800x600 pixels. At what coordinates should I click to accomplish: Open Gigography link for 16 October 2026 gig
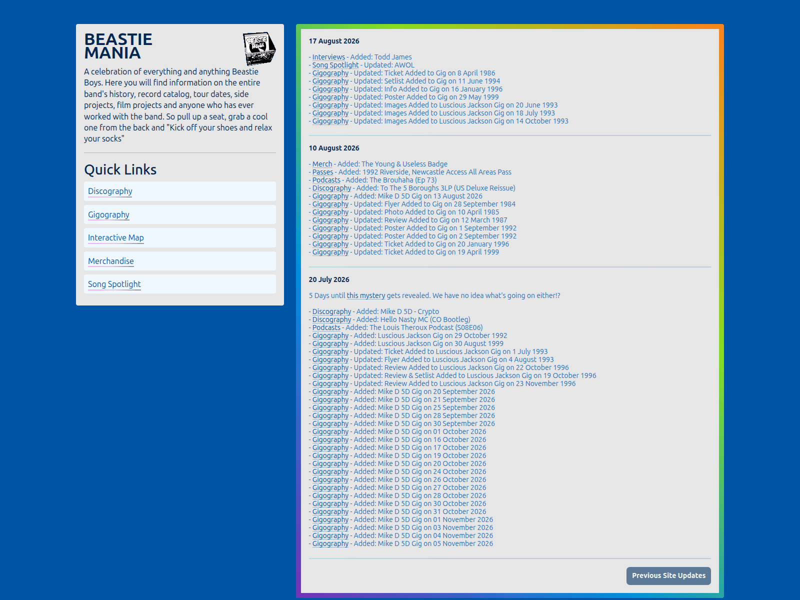coord(330,439)
